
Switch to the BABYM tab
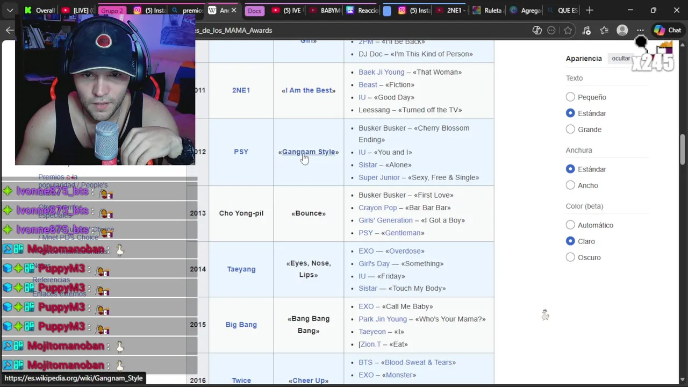(325, 10)
